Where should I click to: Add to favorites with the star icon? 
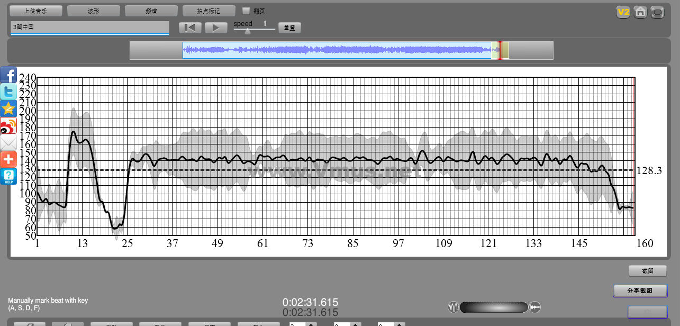(8, 108)
